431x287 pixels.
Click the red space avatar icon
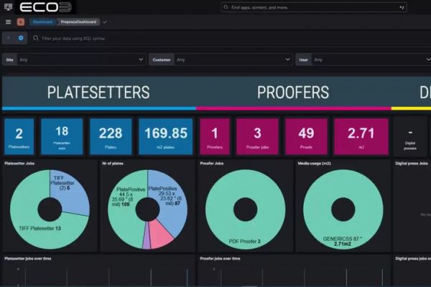pyautogui.click(x=20, y=22)
